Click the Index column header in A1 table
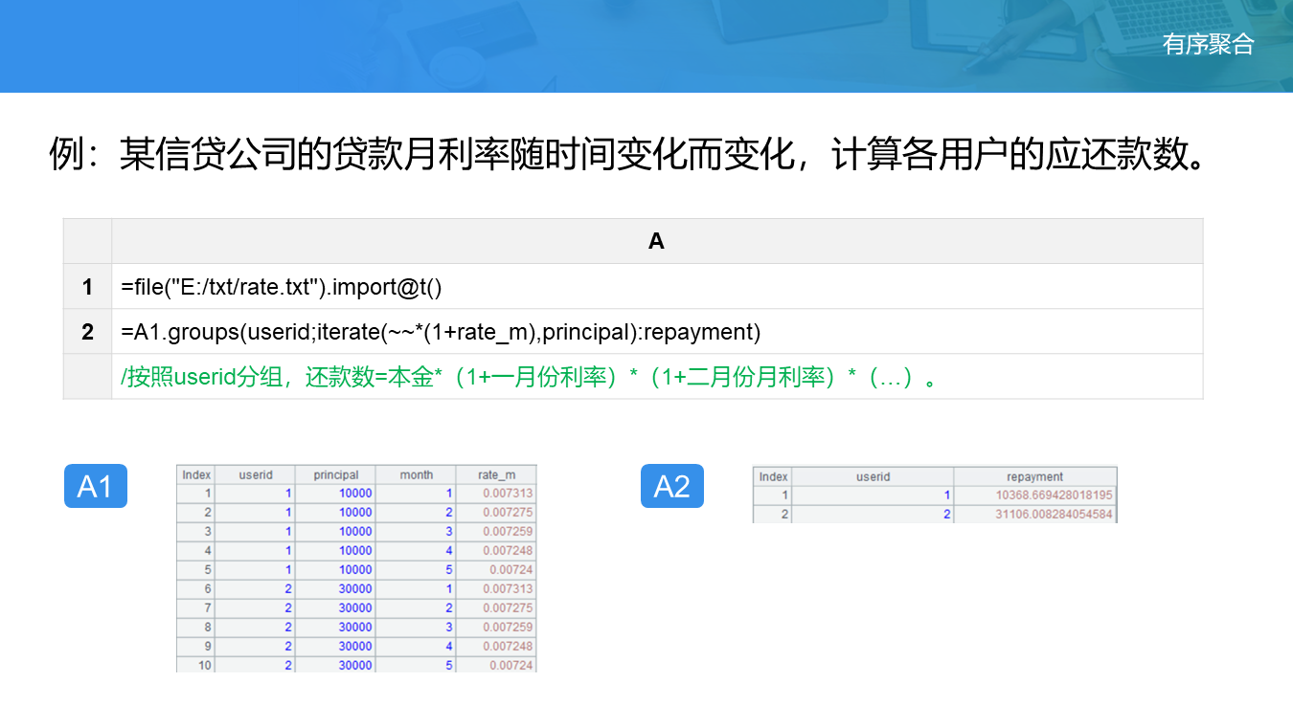Viewport: 1293px width, 726px height. tap(196, 474)
